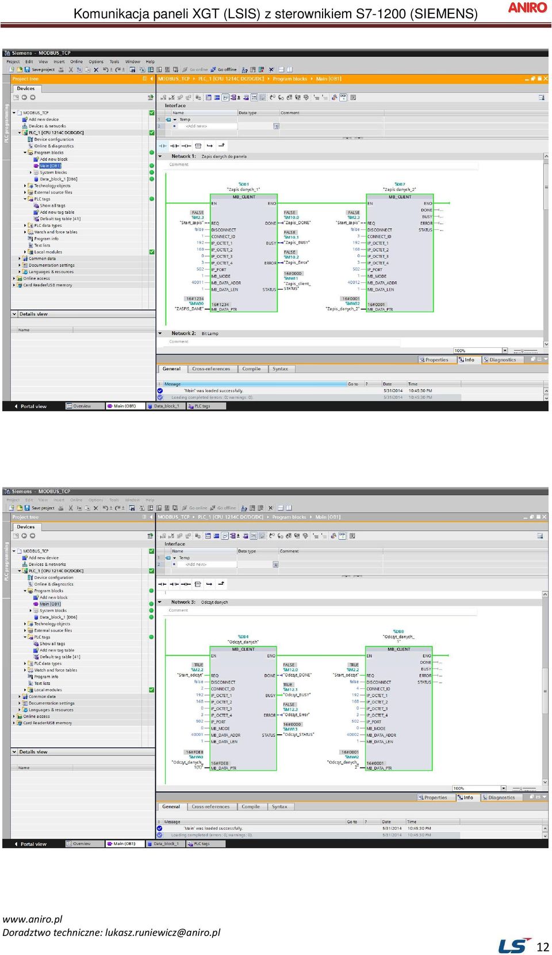Collapse Network 1 in upper editor
Screen dimensions: 552x955
pyautogui.click(x=160, y=156)
